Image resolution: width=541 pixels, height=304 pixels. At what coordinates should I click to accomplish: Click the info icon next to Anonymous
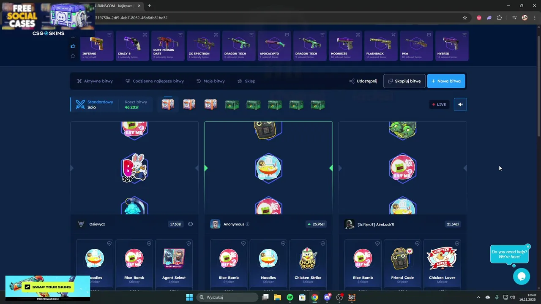[x=248, y=224]
